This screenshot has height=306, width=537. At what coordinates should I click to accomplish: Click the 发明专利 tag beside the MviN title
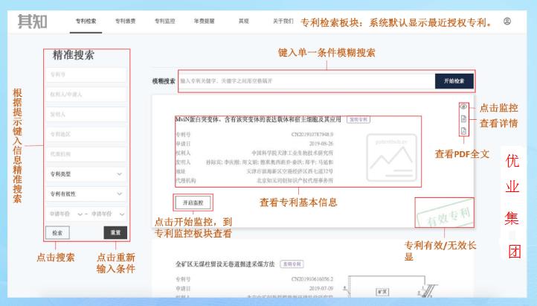click(x=358, y=120)
